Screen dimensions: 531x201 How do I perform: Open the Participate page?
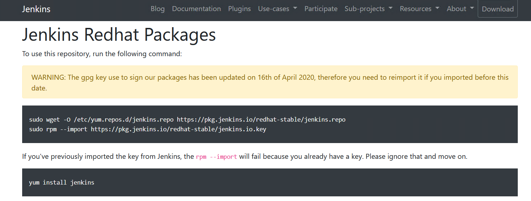coord(321,9)
